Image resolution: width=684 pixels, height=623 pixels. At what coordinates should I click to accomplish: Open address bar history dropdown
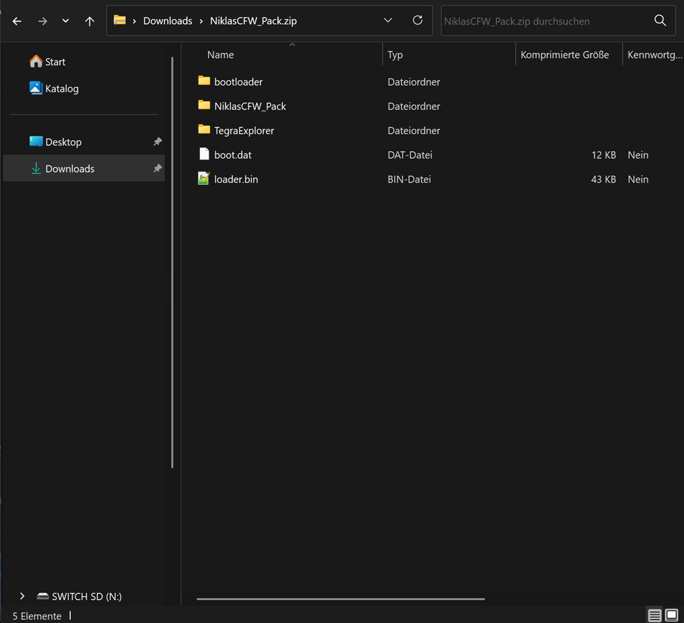tap(388, 20)
